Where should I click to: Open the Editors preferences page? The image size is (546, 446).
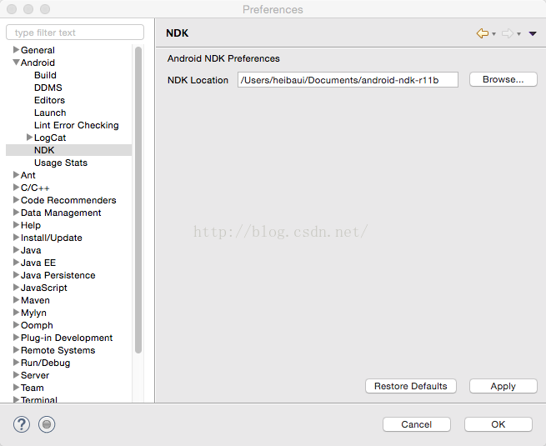click(49, 100)
